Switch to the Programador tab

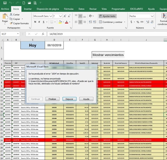[x=118, y=9]
